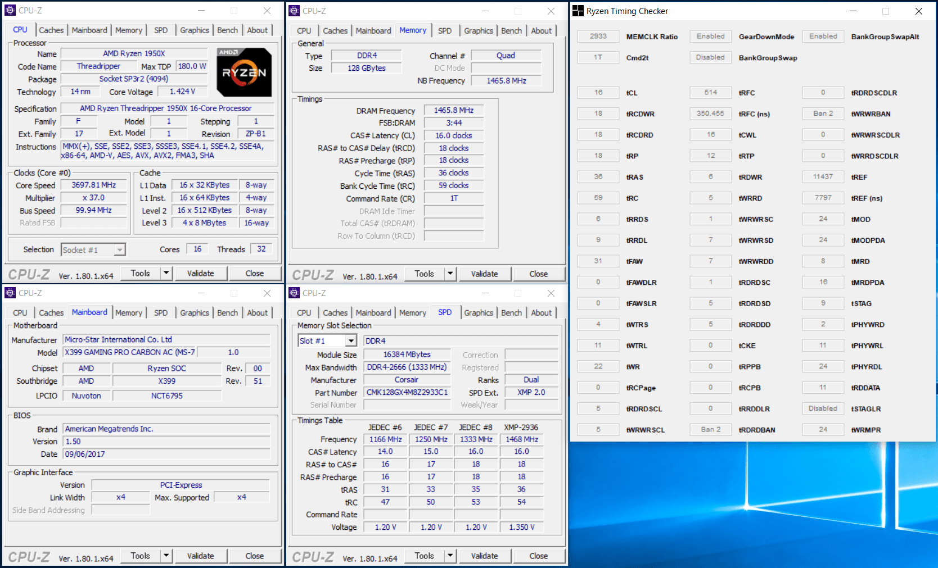Viewport: 938px width, 568px height.
Task: Click the BankGroupSwapAlt Enabled field
Action: (x=823, y=36)
